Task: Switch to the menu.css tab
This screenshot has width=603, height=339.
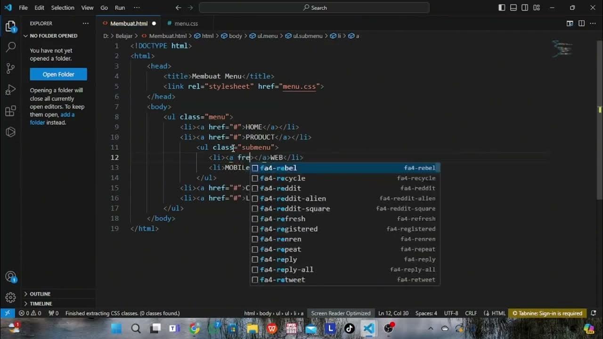Action: pos(186,24)
